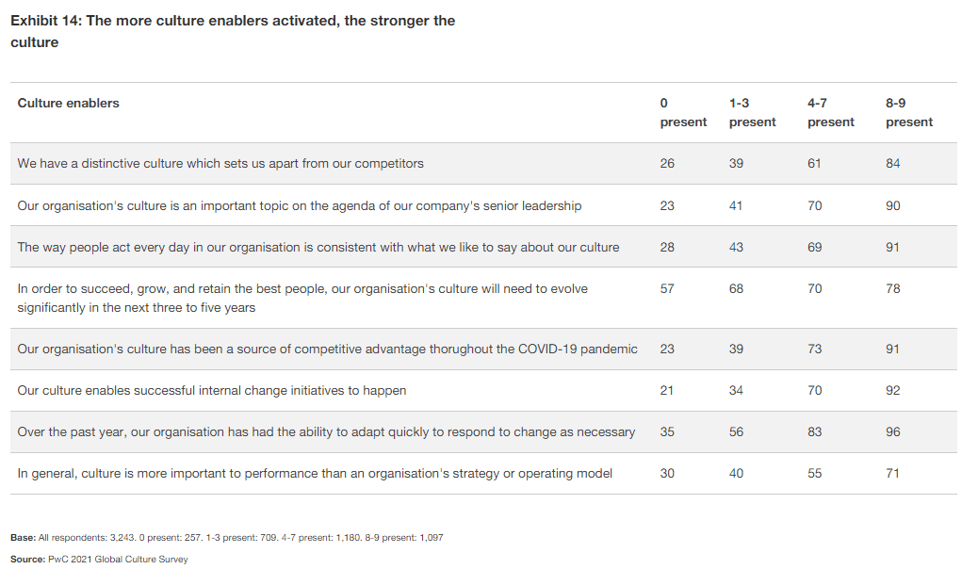Image resolution: width=978 pixels, height=569 pixels.
Task: Select value 96 in the 8-9 present column
Action: (x=892, y=431)
